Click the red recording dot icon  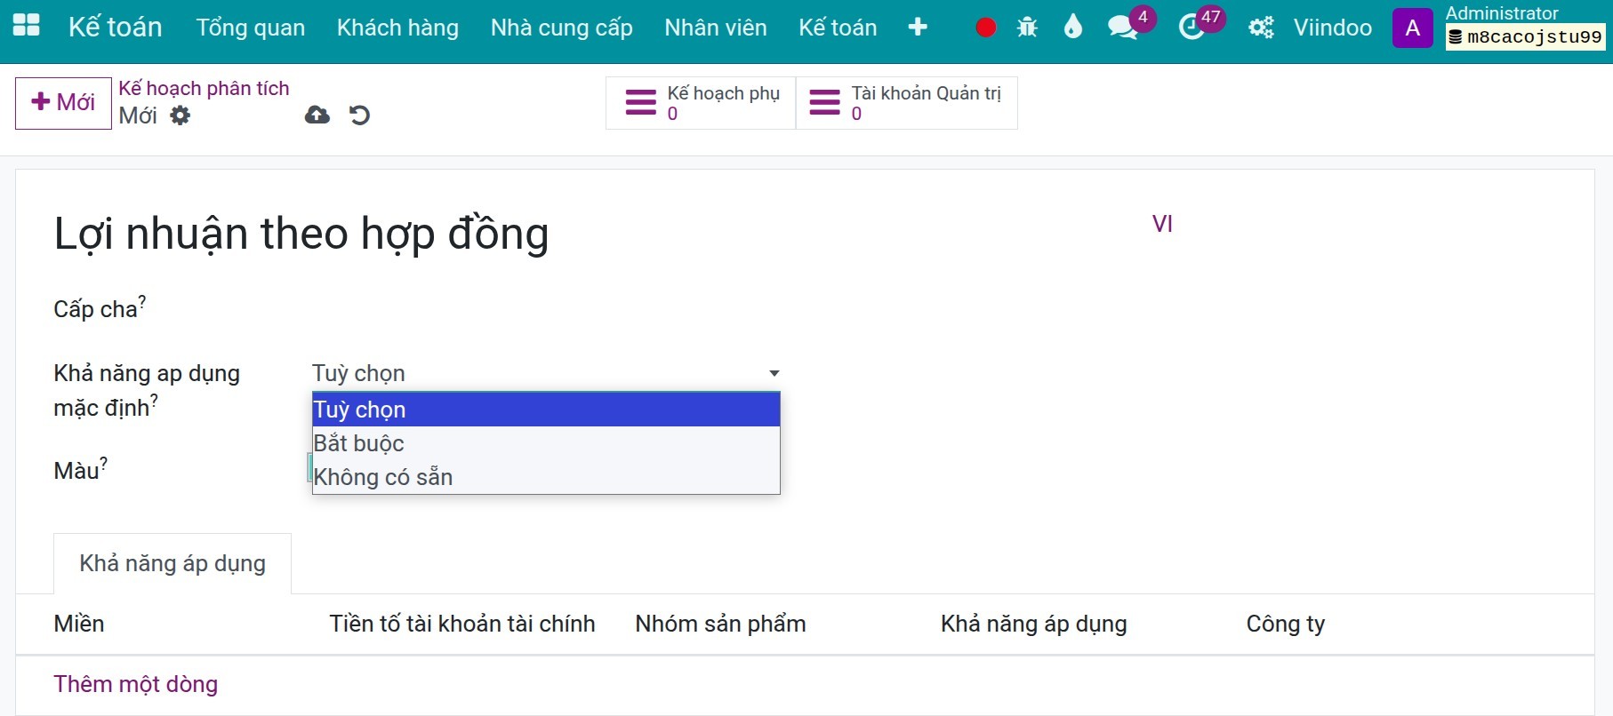(985, 28)
